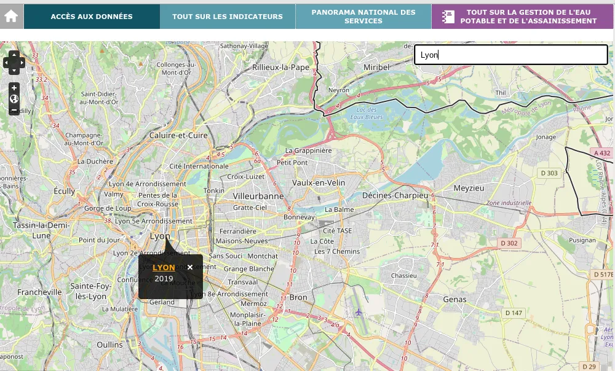
Task: Click the D 303 road sign
Action: tap(549, 173)
